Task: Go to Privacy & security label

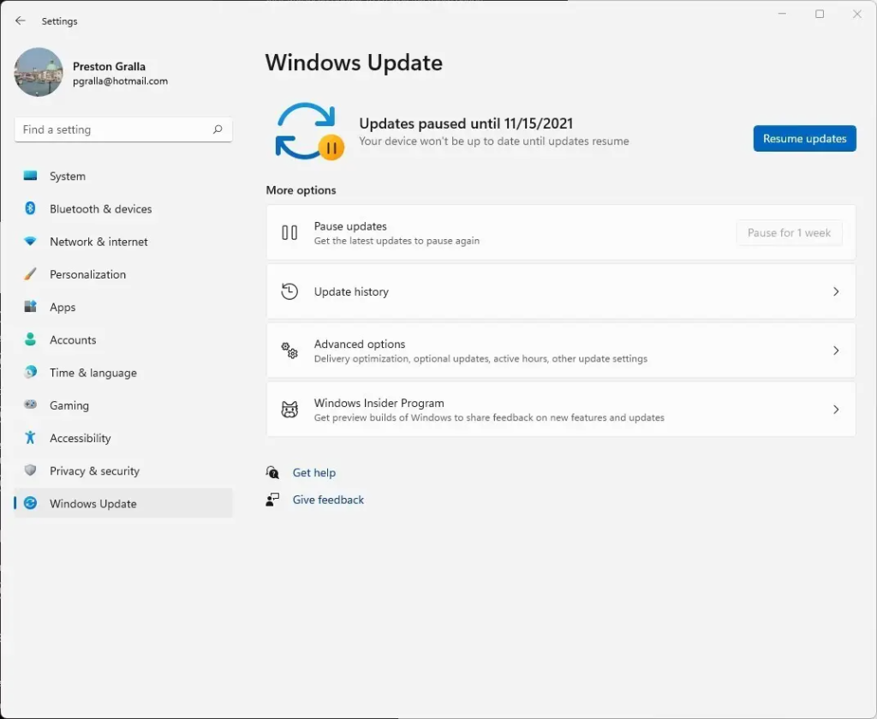Action: point(94,471)
